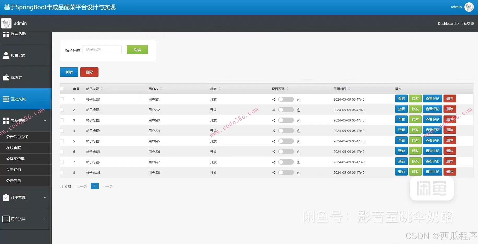Toggle the 是否置顶 slider for 帖子标题7
478x244 pixels.
click(x=286, y=162)
